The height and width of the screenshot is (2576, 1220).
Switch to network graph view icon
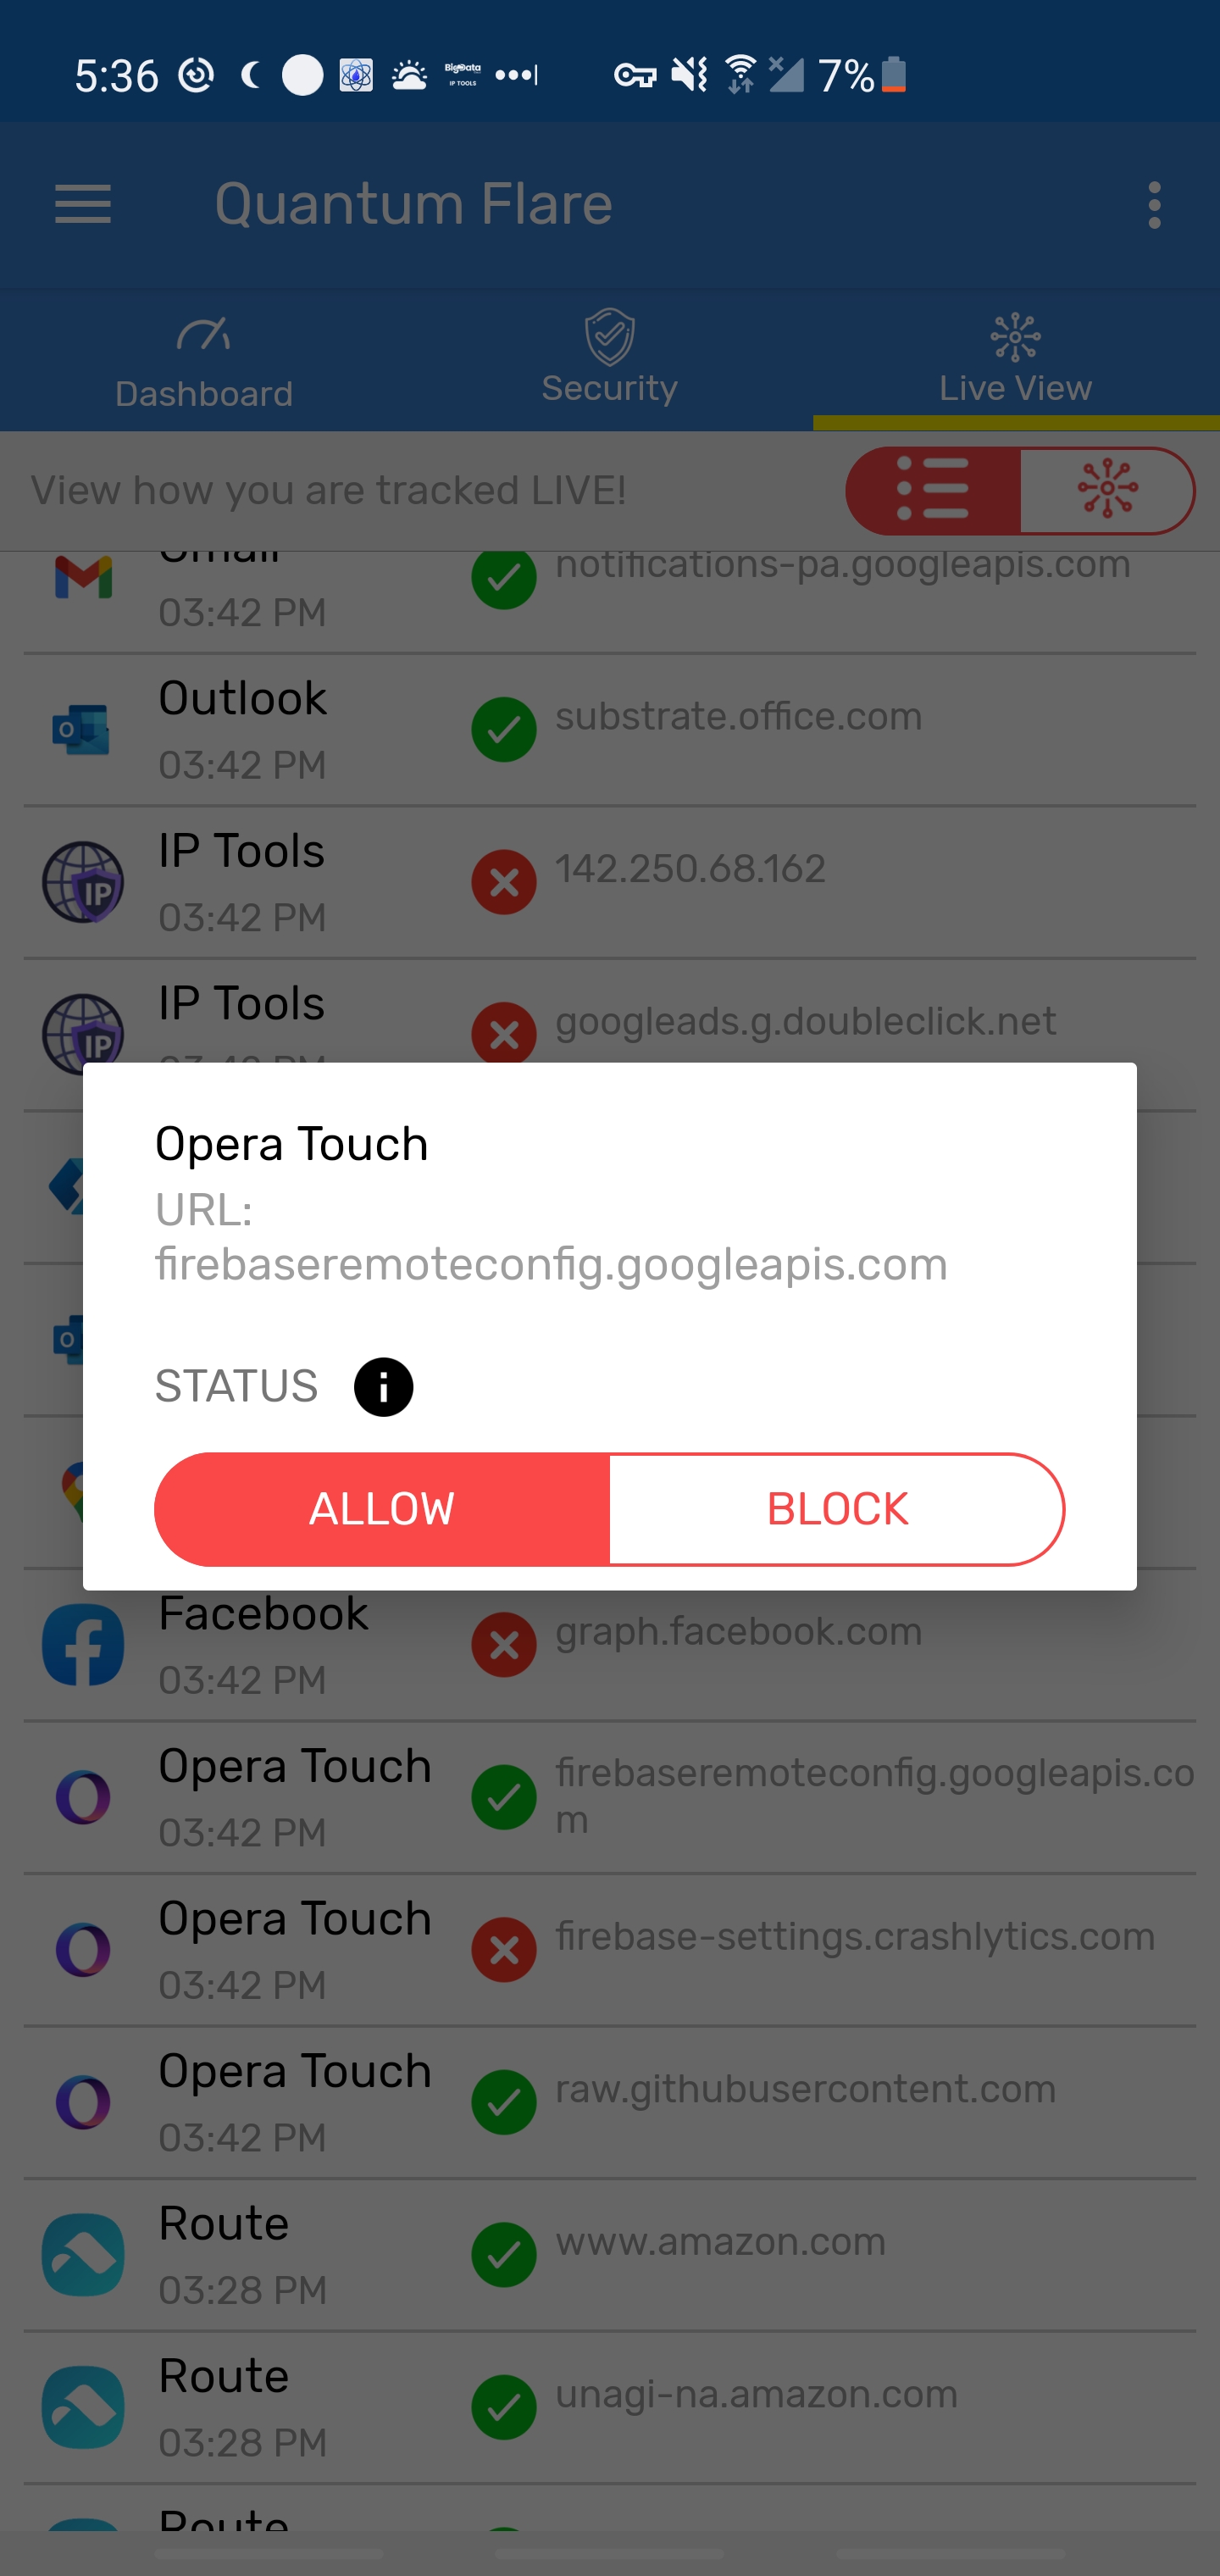tap(1108, 490)
